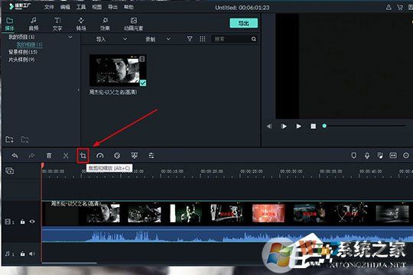Image resolution: width=413 pixels, height=275 pixels.
Task: Open the shopping cart icon
Action: click(x=400, y=8)
